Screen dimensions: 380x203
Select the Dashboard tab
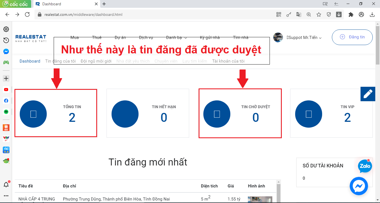pos(30,61)
